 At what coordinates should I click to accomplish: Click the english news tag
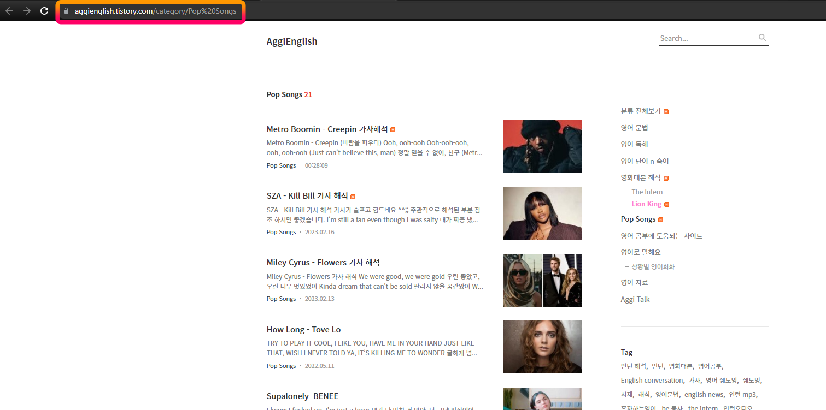tap(704, 395)
